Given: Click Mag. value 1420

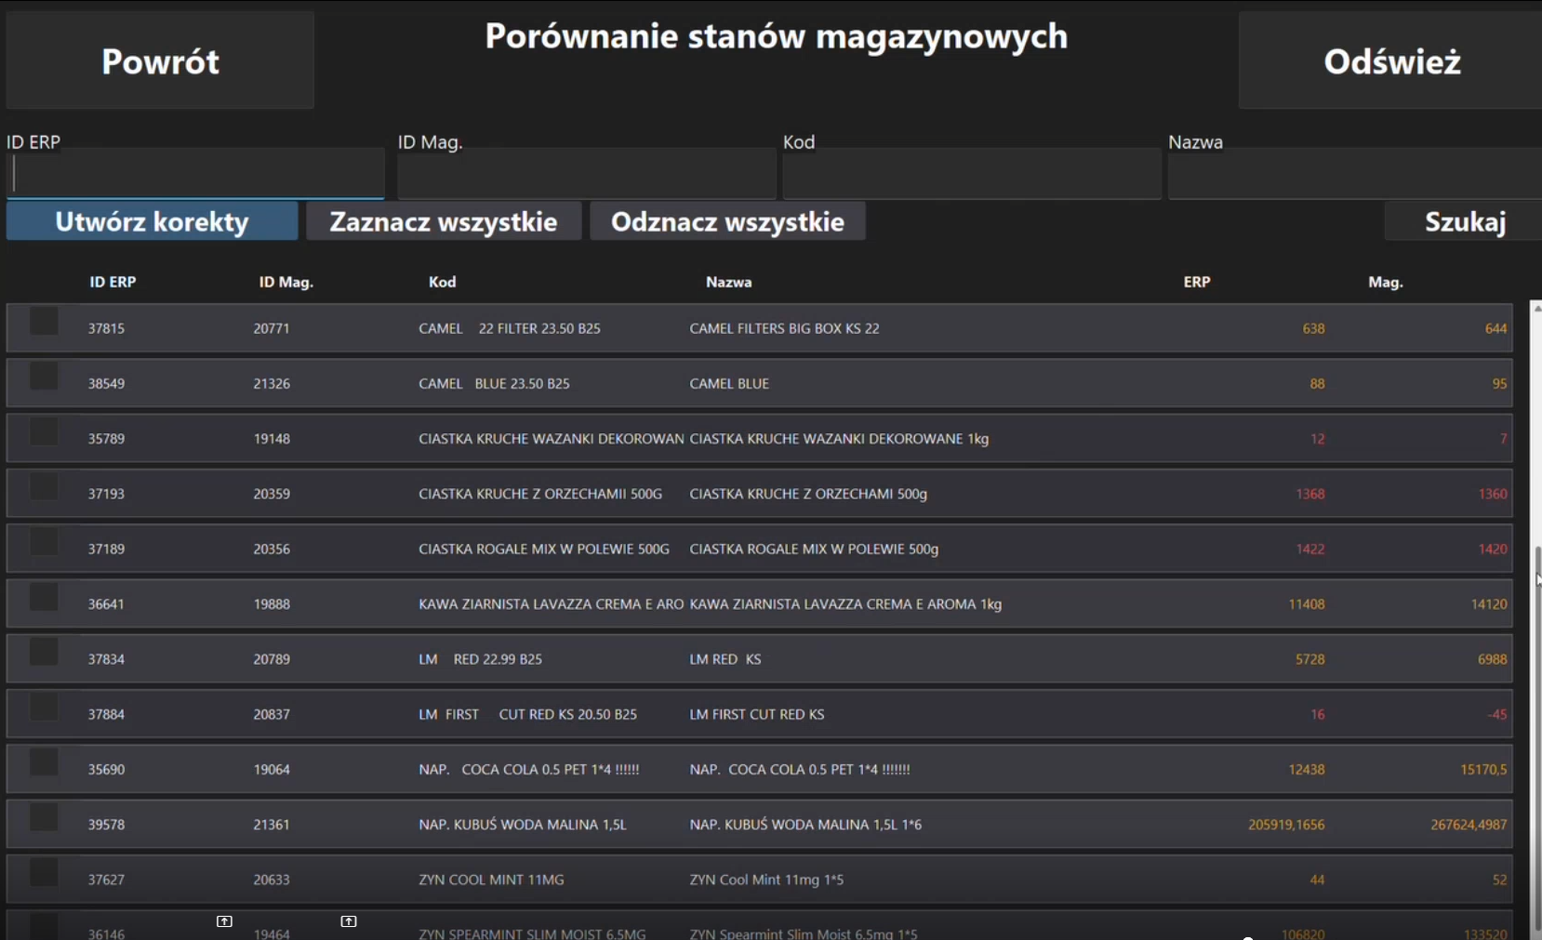Looking at the screenshot, I should 1492,549.
